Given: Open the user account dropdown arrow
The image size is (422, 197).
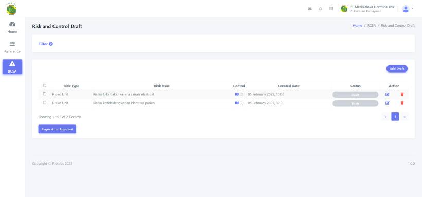Looking at the screenshot, I should tap(412, 9).
